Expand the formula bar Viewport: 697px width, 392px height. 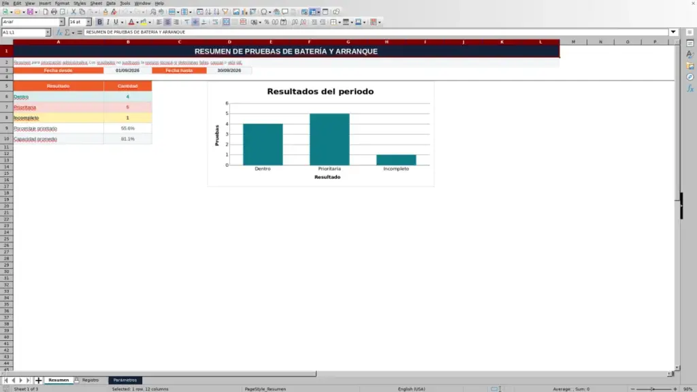pyautogui.click(x=673, y=32)
